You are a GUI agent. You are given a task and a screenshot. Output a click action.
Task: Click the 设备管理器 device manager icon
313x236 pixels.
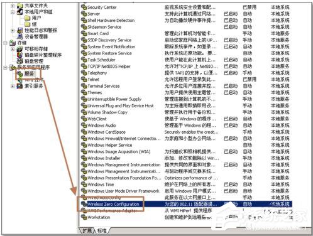20,36
